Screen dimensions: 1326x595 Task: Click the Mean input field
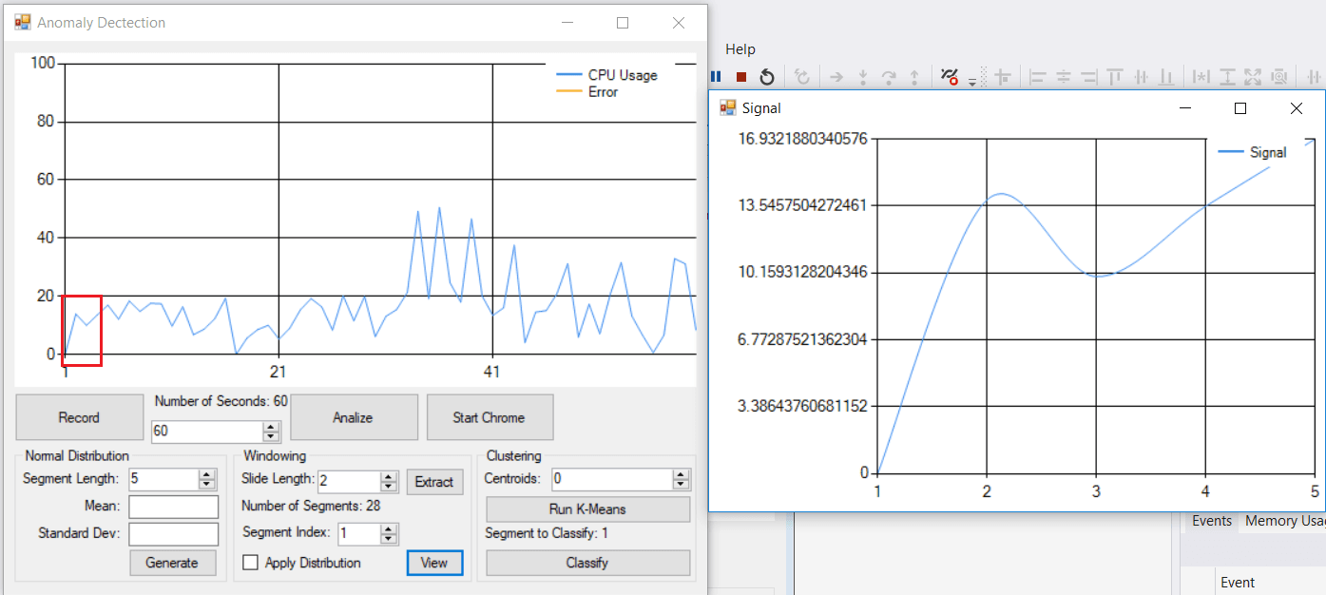(174, 507)
